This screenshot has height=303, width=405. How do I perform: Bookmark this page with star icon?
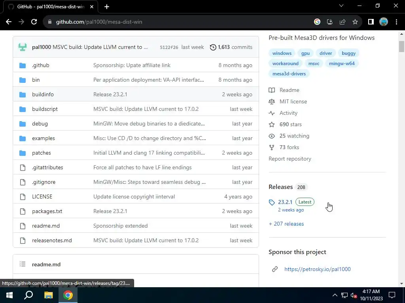tap(355, 22)
